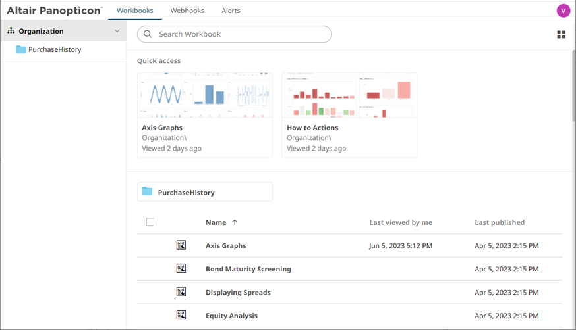Click the magnifier icon in the search box
Screen dimensions: 576x330
[x=148, y=34]
